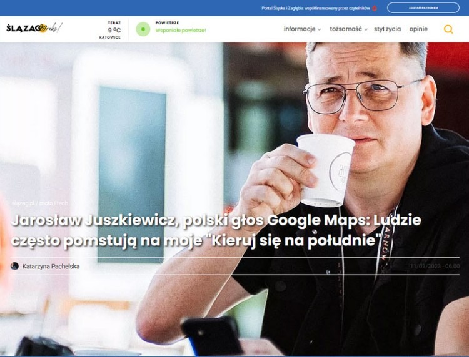The image size is (469, 357).
Task: Open the ŚLĄZAG site logo
Action: pyautogui.click(x=34, y=28)
